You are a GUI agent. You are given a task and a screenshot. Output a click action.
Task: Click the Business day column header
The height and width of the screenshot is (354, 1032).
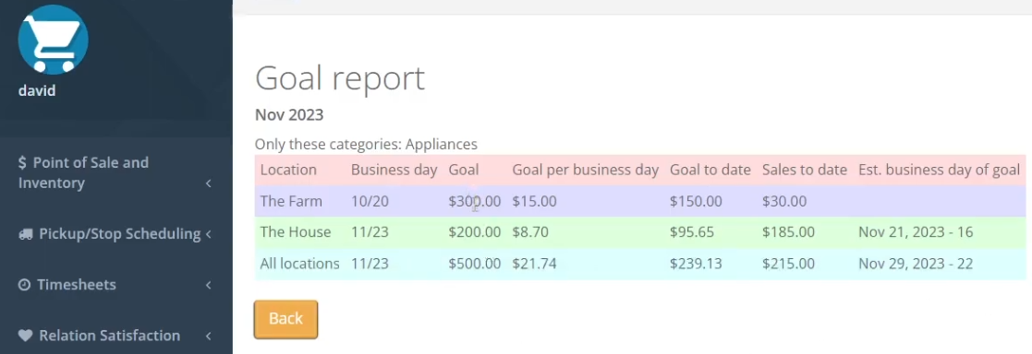394,171
